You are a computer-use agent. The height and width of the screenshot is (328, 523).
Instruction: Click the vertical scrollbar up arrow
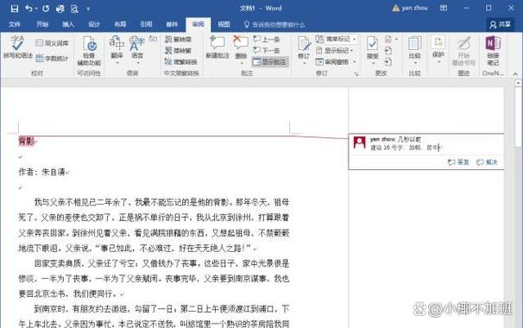[x=518, y=83]
